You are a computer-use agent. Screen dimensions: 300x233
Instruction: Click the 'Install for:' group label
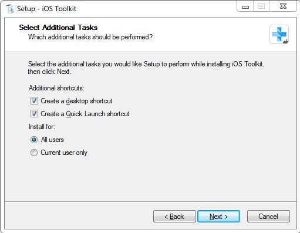click(42, 127)
